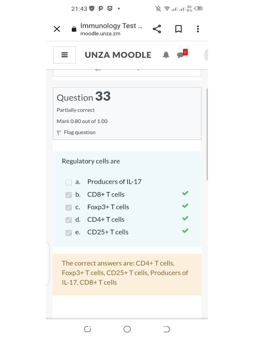Tap the Android back navigation button
The image size is (254, 339).
[167, 329]
